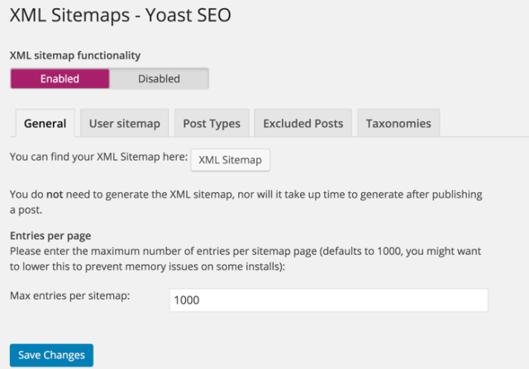Open the XML Sitemap button link
The image size is (529, 369).
(x=230, y=160)
